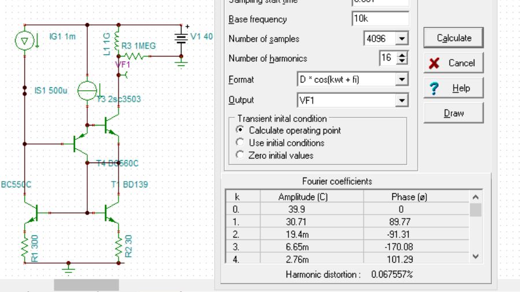Select the R2 30 resistor
Viewport: 520px width, 292px height.
[118, 248]
